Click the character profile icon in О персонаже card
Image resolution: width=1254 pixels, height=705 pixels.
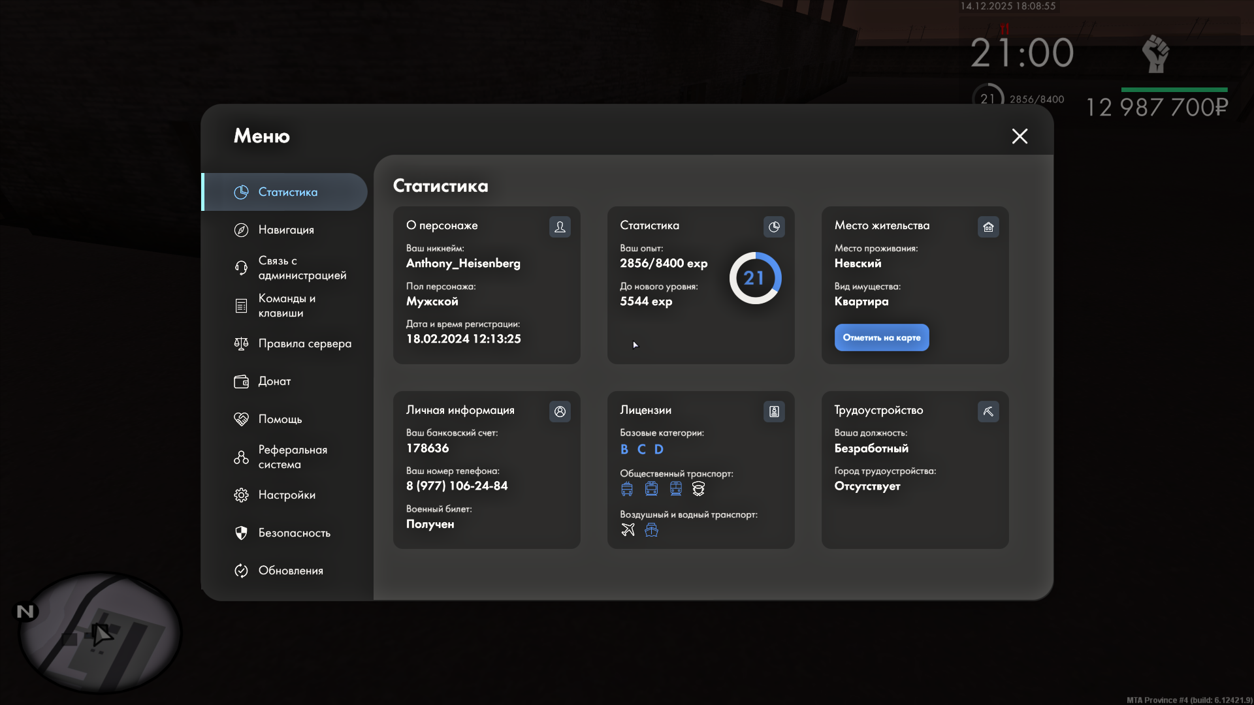click(x=560, y=227)
